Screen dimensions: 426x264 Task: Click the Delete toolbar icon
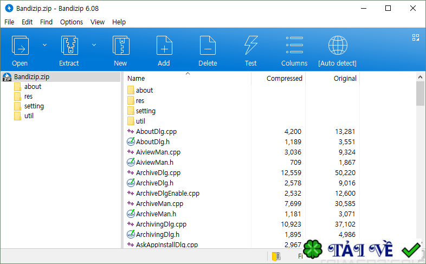[x=208, y=46]
